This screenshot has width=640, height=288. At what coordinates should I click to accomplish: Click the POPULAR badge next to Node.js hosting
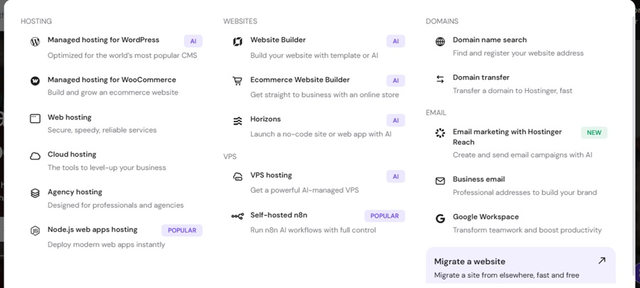click(182, 230)
